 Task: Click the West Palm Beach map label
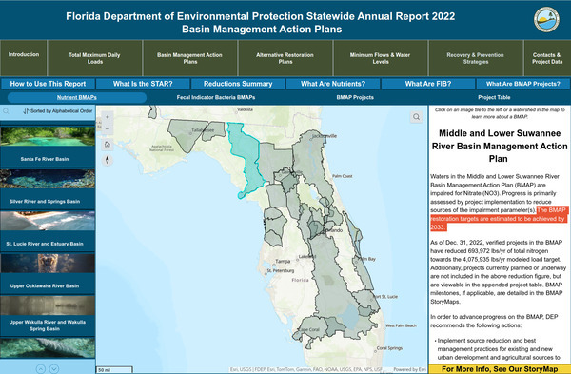401,325
